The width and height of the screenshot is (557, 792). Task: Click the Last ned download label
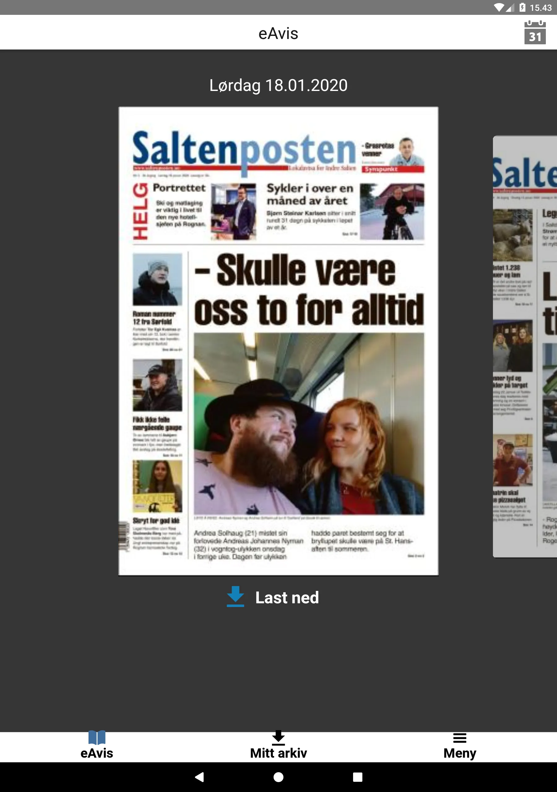pos(287,597)
